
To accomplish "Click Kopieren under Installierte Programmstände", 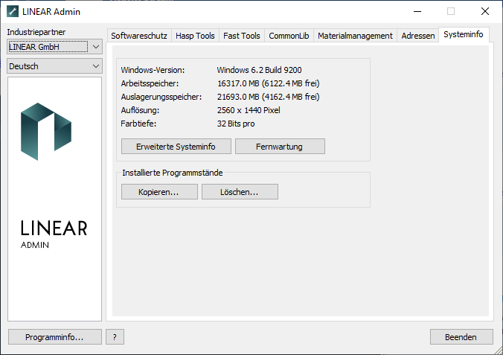I will coord(159,191).
